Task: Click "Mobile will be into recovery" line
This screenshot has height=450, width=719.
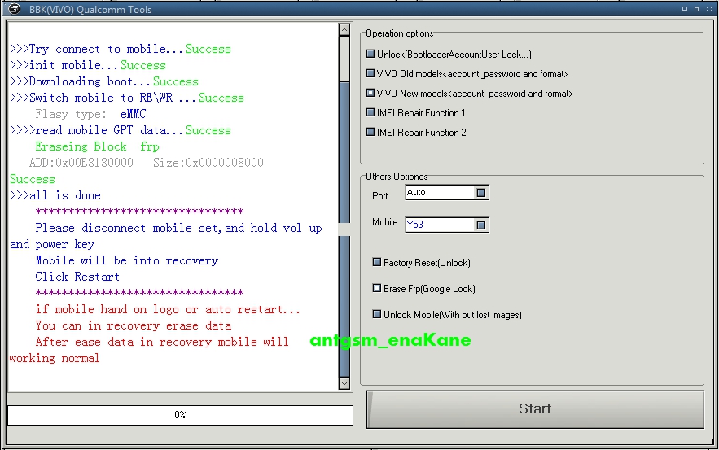Action: tap(126, 260)
